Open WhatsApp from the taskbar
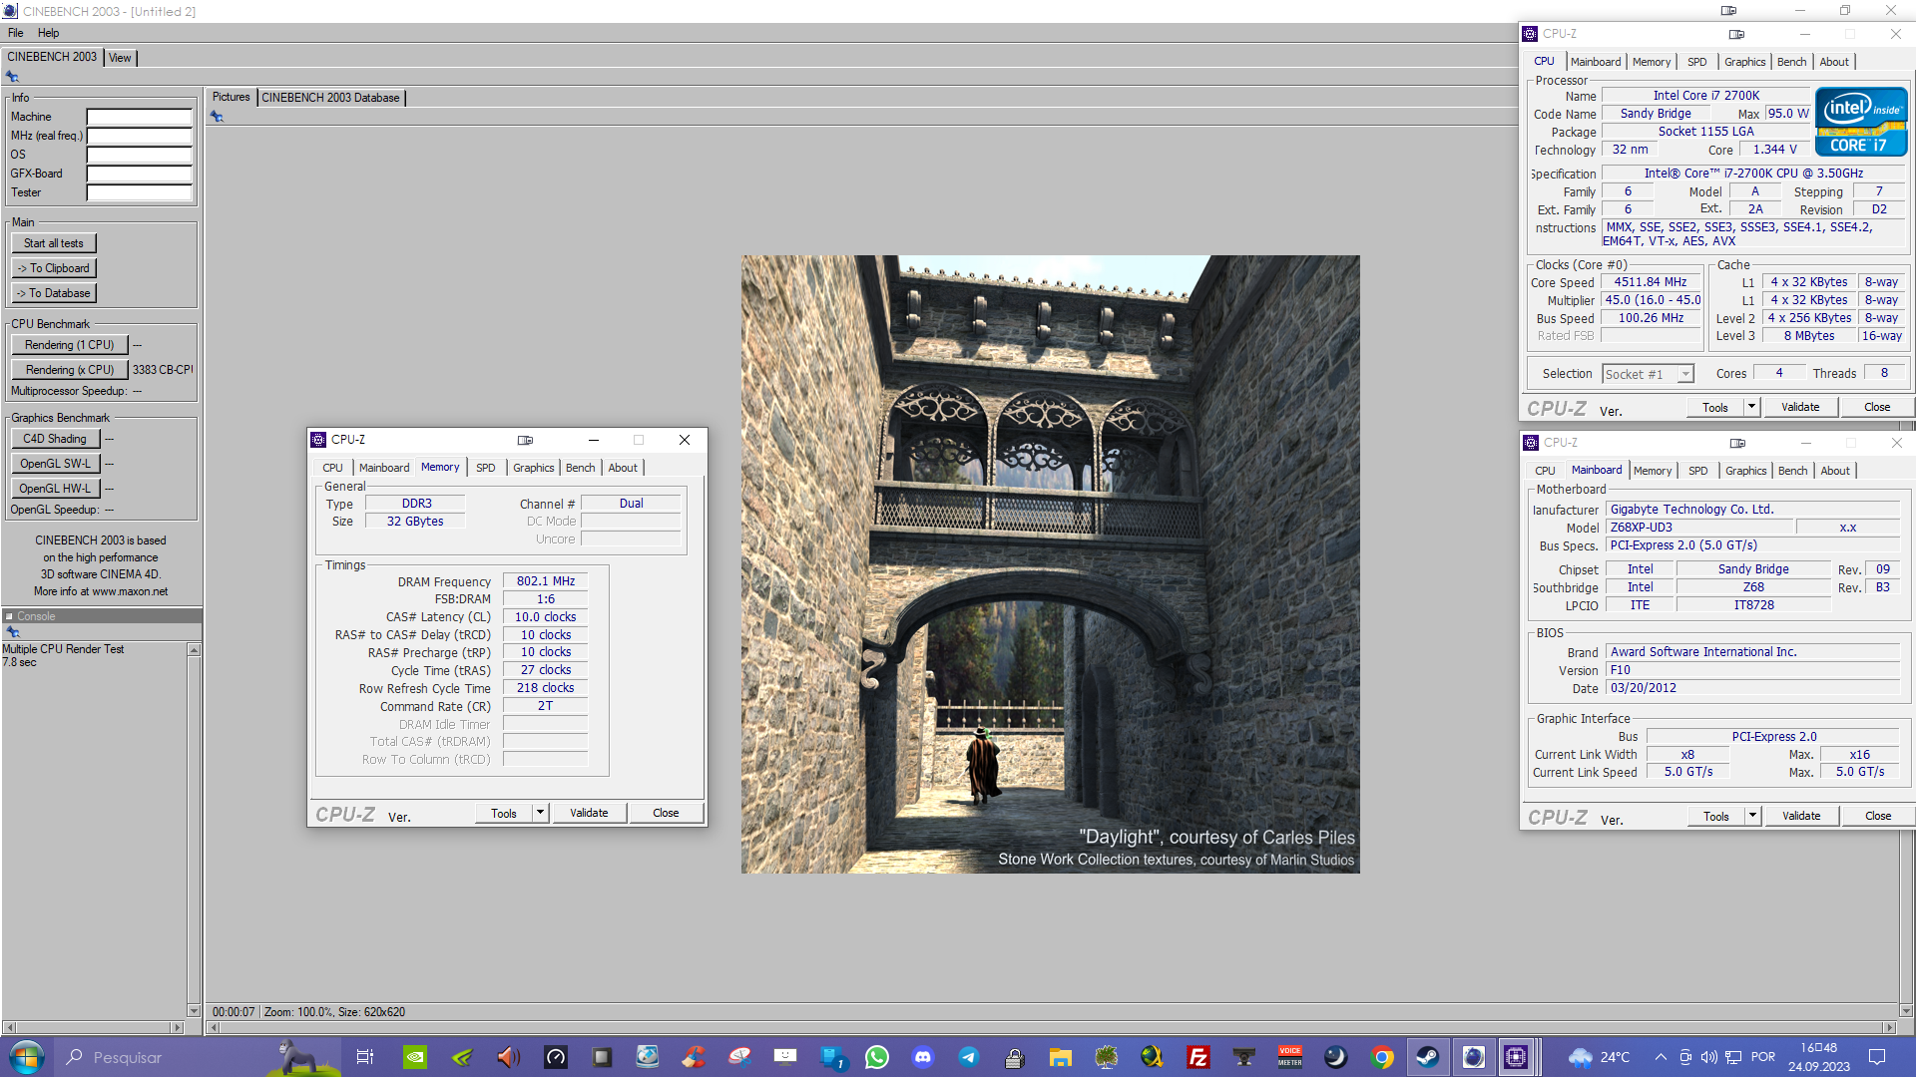The image size is (1916, 1077). [x=877, y=1057]
